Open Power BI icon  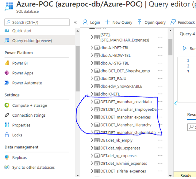coord(7,63)
